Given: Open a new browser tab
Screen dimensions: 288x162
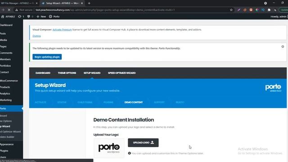Looking at the screenshot, I should [89, 3].
